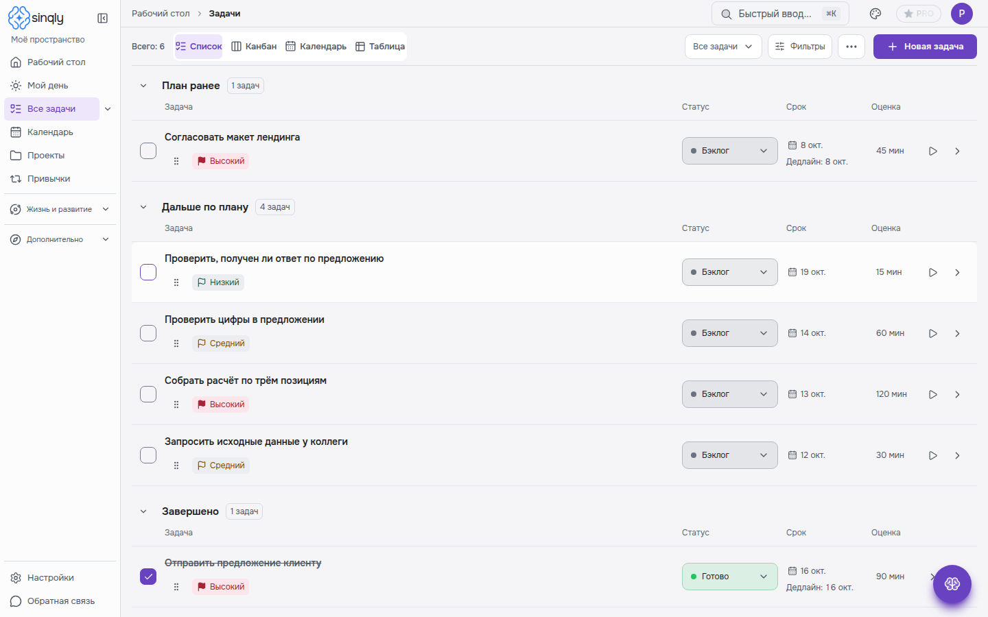This screenshot has width=988, height=617.
Task: Expand Дополнительно sidebar section
Action: pyautogui.click(x=60, y=239)
